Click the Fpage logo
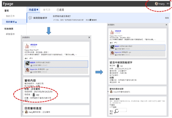The height and width of the screenshot is (118, 172). click(8, 4)
